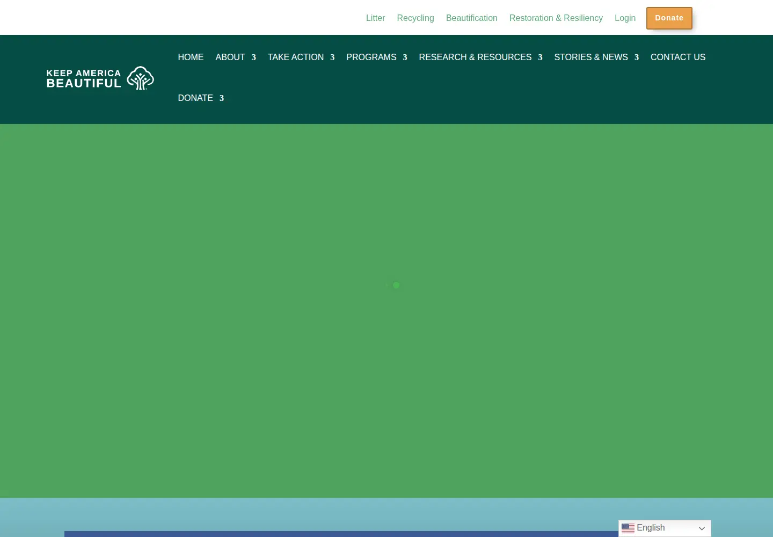This screenshot has height=537, width=773.
Task: Go to the Home menu item
Action: pos(191,57)
